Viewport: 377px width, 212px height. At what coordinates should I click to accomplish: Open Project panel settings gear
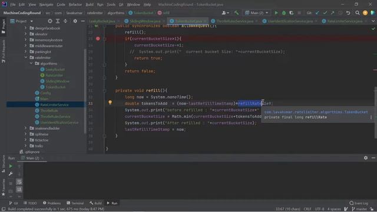(75, 21)
